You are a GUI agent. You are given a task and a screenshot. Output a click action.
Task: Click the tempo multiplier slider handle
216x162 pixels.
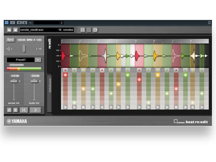(x=24, y=49)
